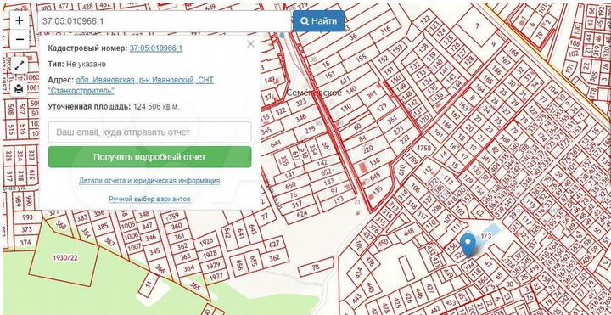Open Детали отчета и юридическая информация link
This screenshot has height=315, width=611.
(149, 181)
